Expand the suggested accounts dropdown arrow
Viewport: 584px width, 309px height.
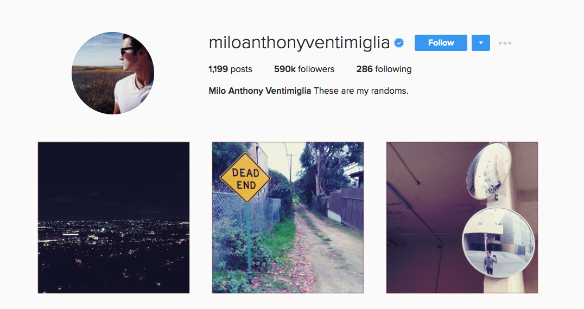click(481, 43)
